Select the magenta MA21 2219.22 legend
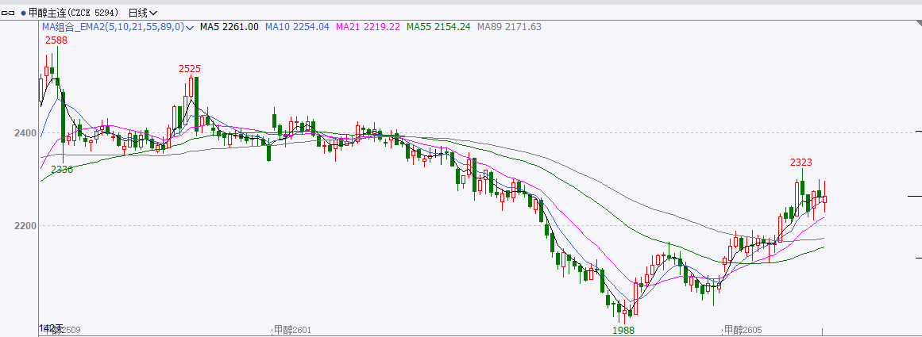 pos(368,27)
